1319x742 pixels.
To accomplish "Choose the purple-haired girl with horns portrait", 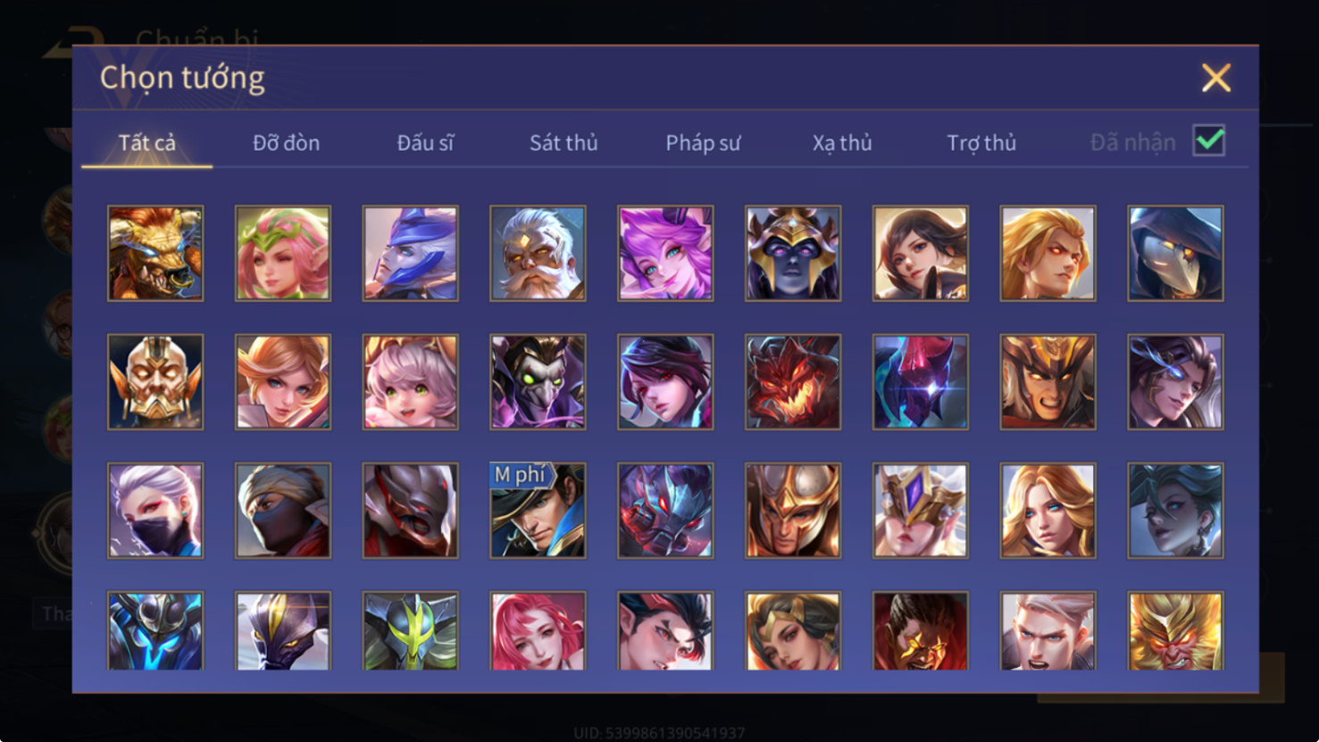I will [x=665, y=254].
